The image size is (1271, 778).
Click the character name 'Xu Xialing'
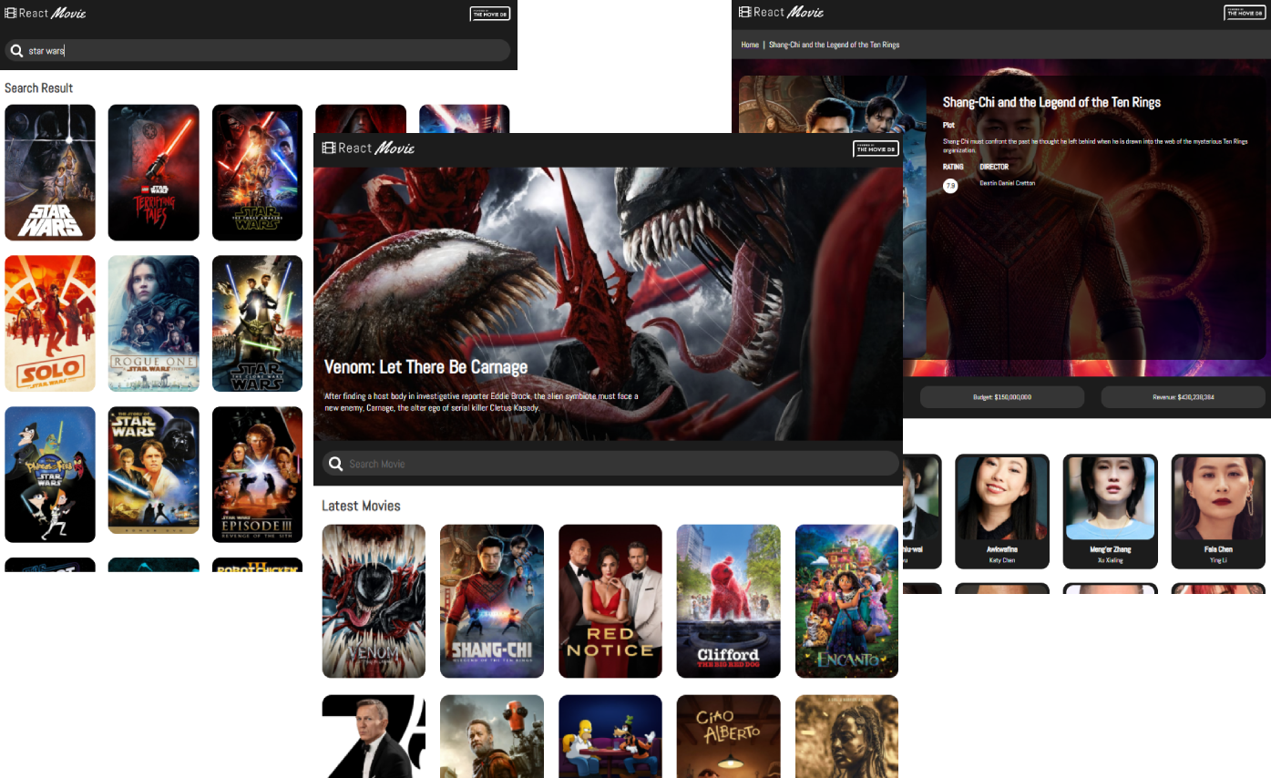click(x=1111, y=560)
